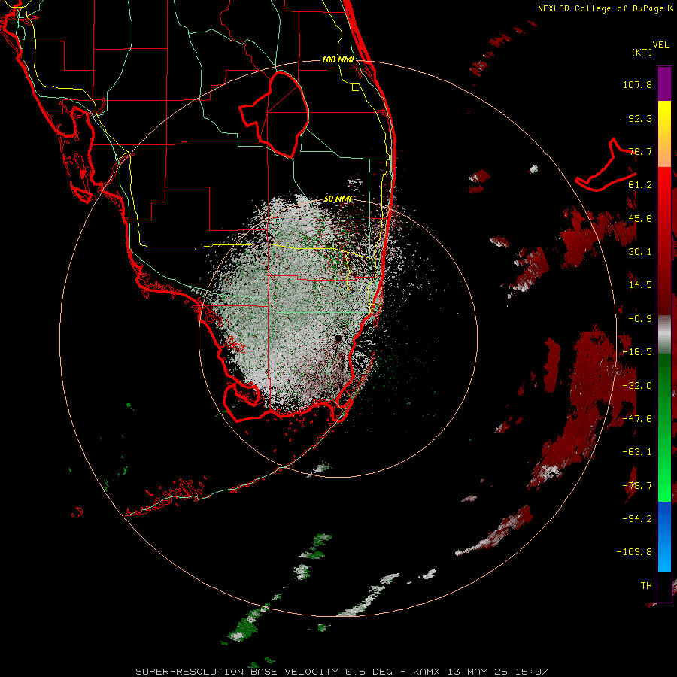
Task: Click the 45.6 value on velocity scale
Action: [x=640, y=218]
